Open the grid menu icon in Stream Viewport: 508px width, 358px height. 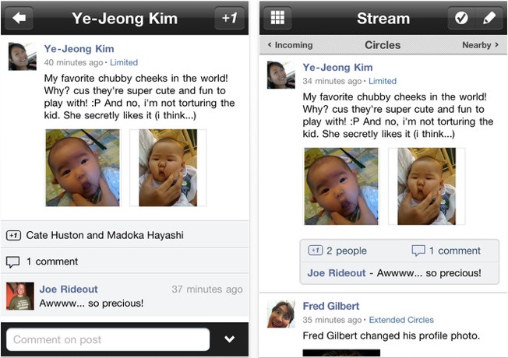pyautogui.click(x=277, y=18)
